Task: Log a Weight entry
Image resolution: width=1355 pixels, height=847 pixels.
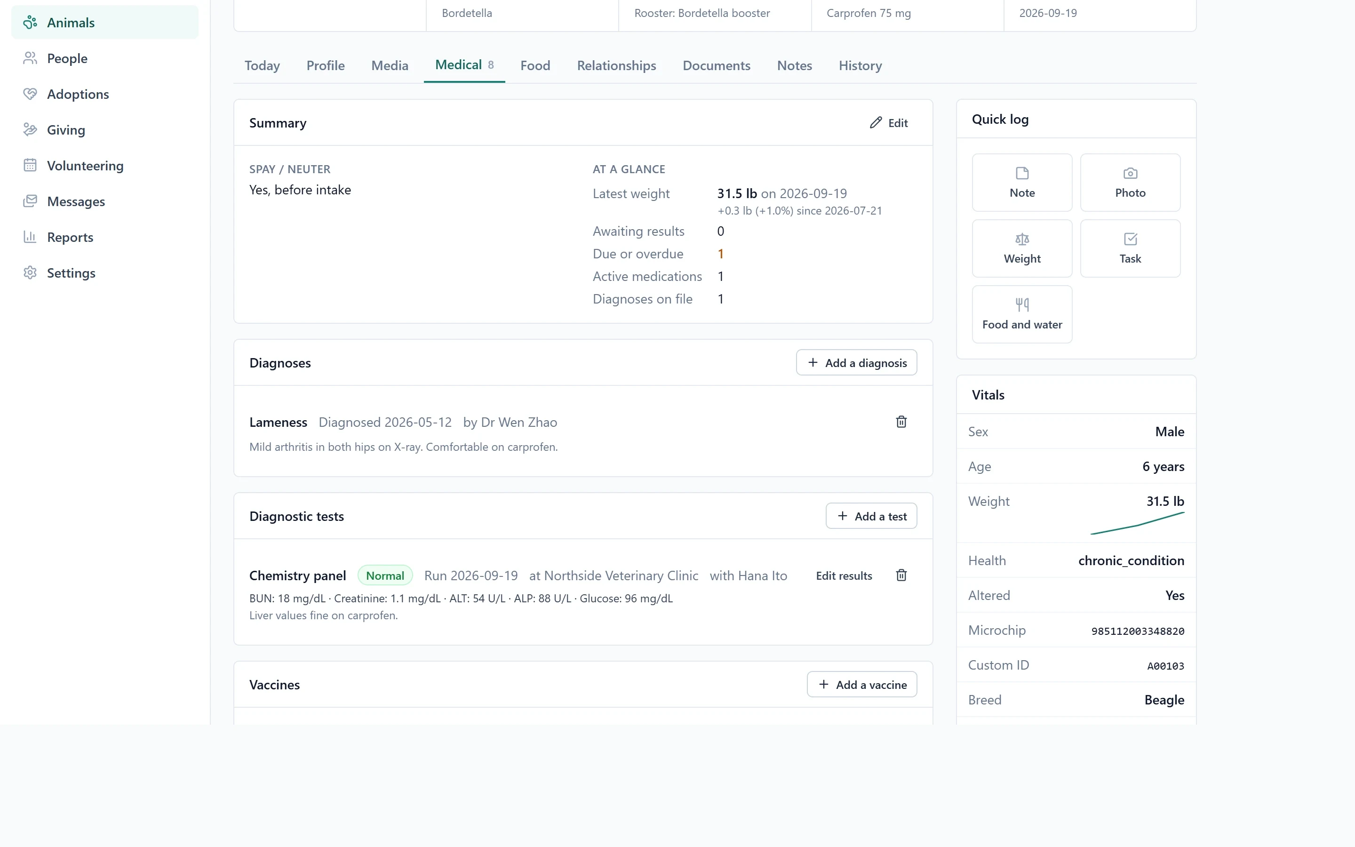Action: (x=1022, y=249)
